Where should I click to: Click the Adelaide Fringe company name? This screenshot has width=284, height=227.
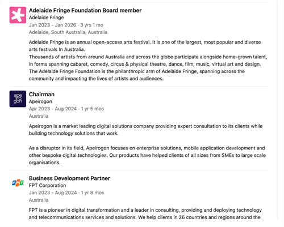click(46, 18)
